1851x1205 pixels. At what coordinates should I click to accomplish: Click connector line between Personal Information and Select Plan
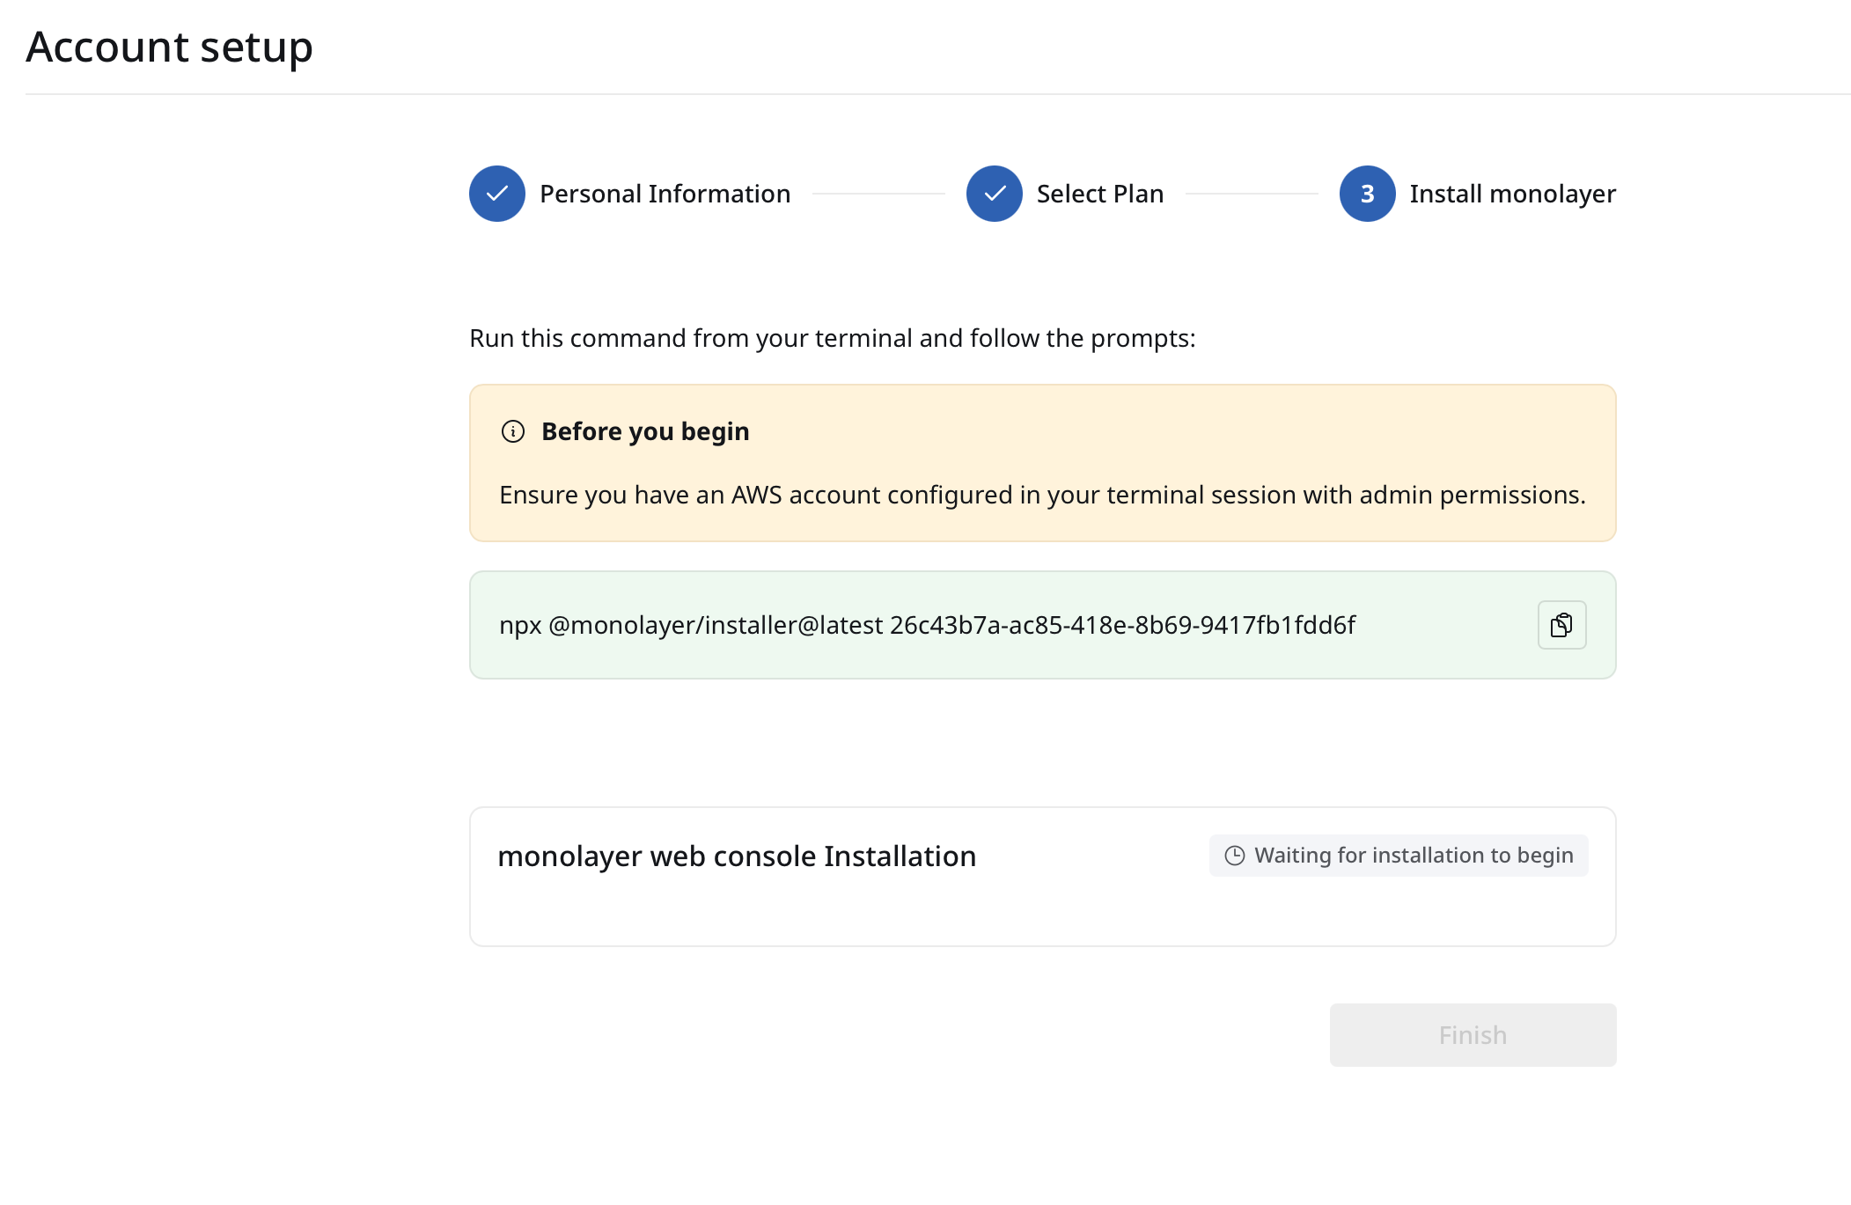pos(878,194)
